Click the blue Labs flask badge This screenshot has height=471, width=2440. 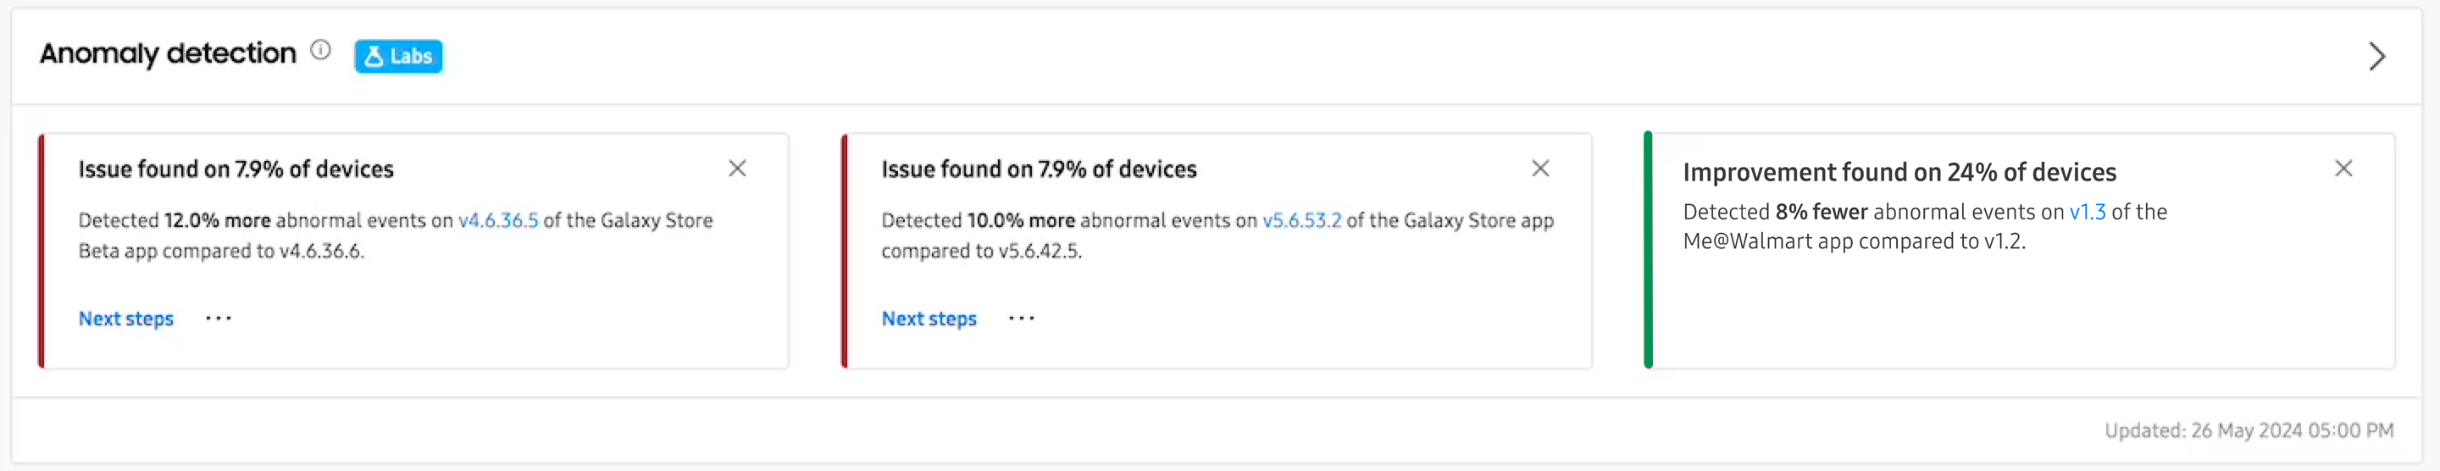pos(398,56)
